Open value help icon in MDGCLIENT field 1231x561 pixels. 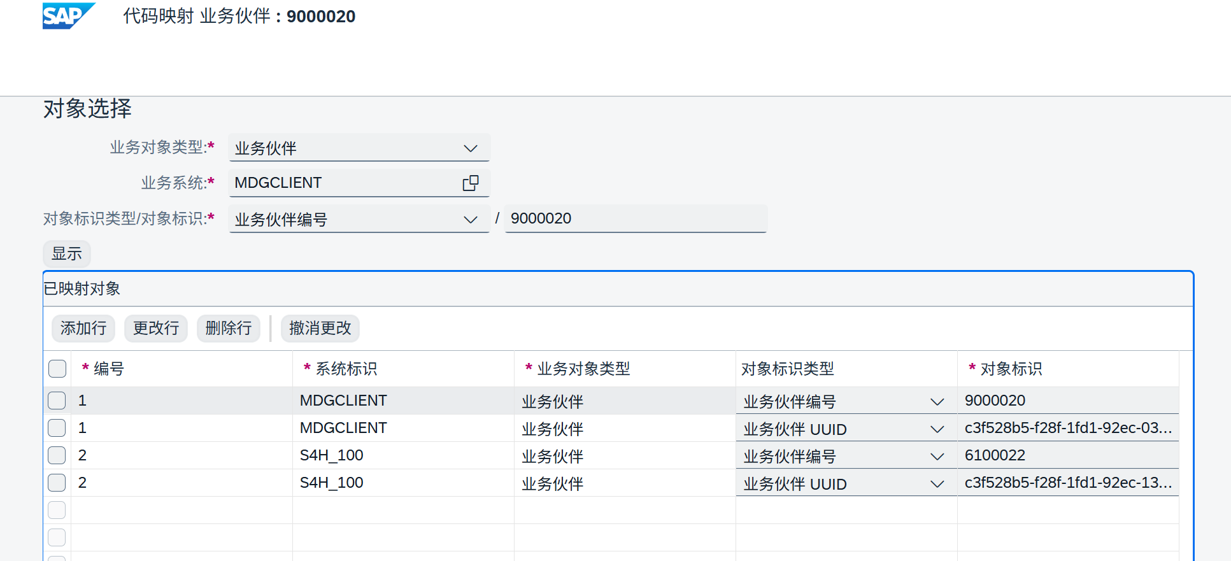[471, 183]
